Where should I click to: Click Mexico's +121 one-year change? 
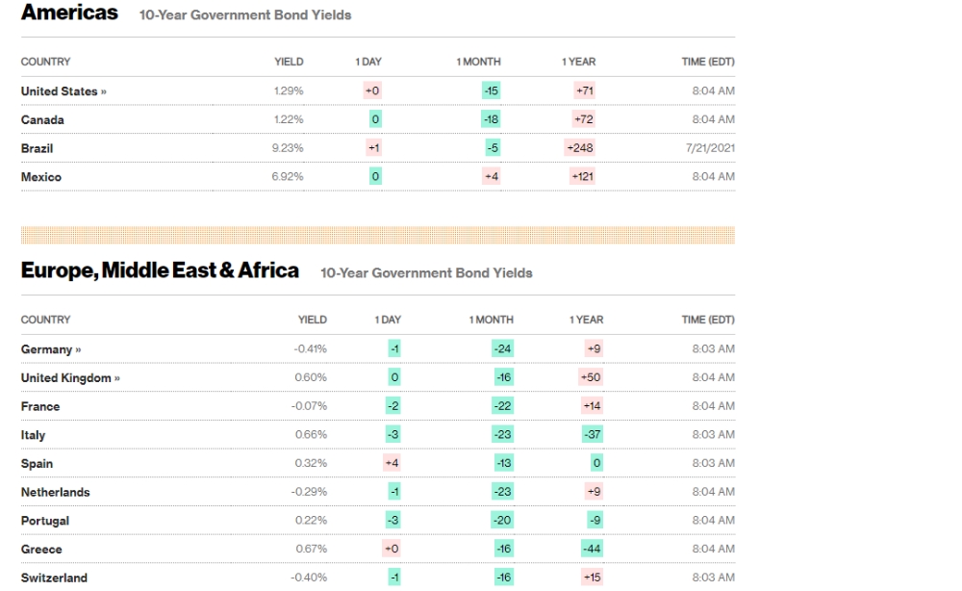coord(583,176)
